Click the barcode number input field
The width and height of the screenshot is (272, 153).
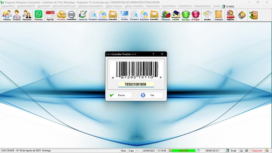(136, 84)
